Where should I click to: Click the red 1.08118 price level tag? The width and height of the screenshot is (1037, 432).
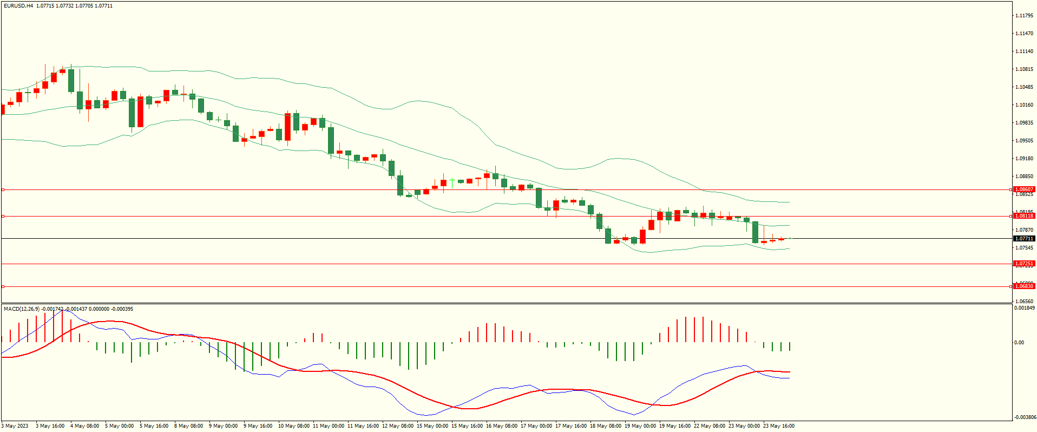click(1024, 215)
